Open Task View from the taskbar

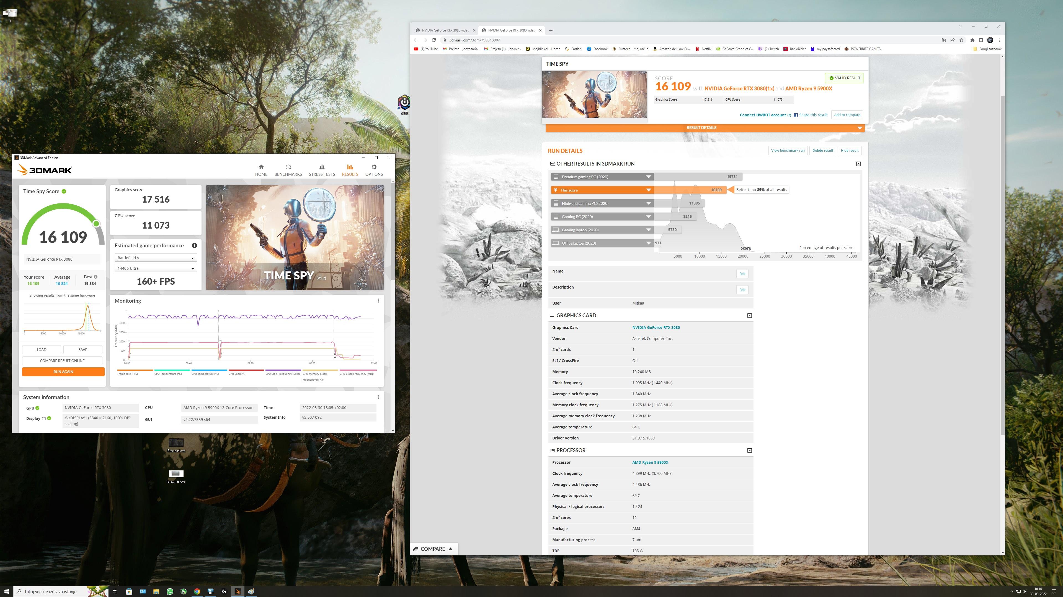pyautogui.click(x=115, y=591)
